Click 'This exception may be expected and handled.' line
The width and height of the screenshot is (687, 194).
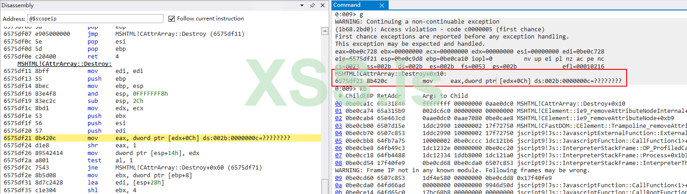point(410,44)
